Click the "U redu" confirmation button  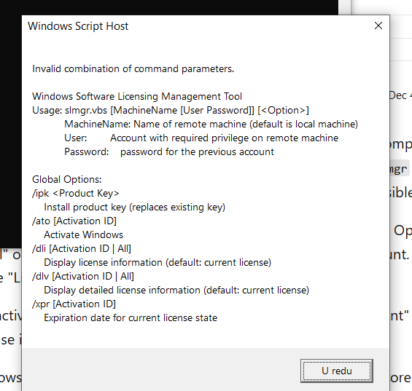click(337, 371)
